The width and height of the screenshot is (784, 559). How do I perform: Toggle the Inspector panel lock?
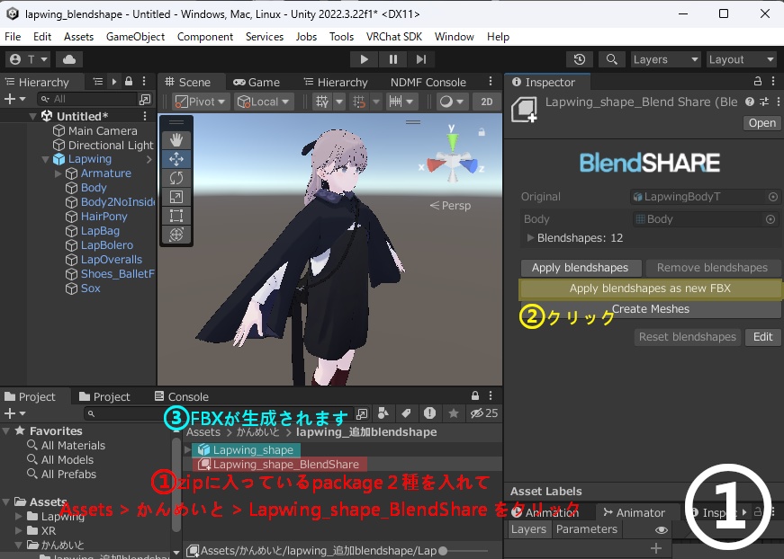[758, 82]
